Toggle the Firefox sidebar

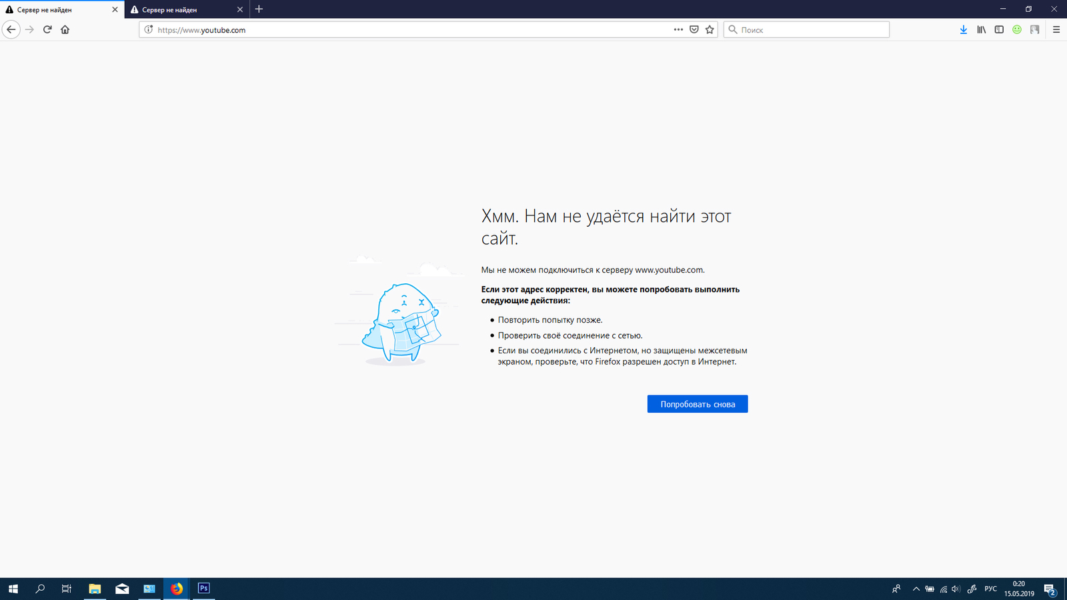[999, 29]
